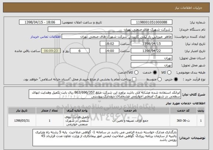Click remaining days field showing 6
Viewport: 213px width, 150px height.
pos(80,51)
